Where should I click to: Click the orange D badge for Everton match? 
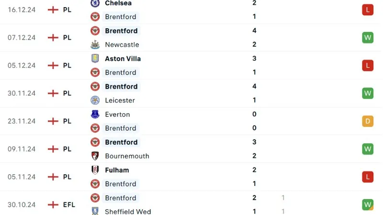[x=367, y=121]
